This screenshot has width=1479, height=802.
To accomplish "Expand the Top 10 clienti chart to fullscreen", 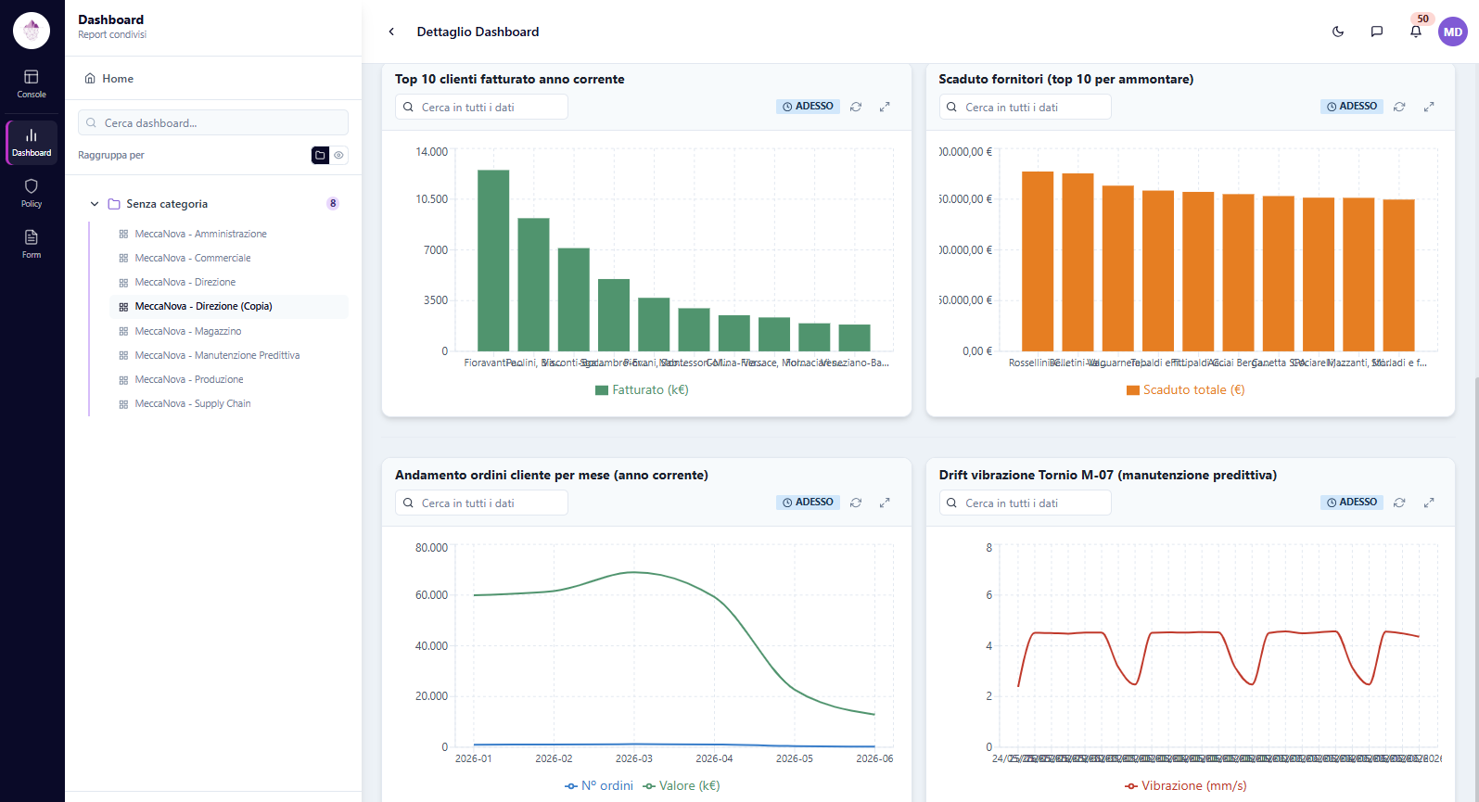I will tap(885, 107).
